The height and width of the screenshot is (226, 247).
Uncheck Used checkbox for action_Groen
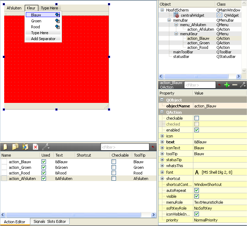44,167
